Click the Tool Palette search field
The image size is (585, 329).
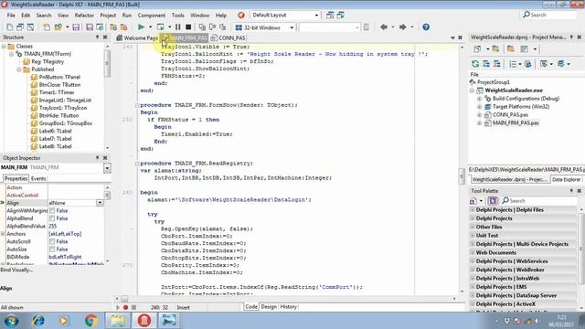coord(539,201)
